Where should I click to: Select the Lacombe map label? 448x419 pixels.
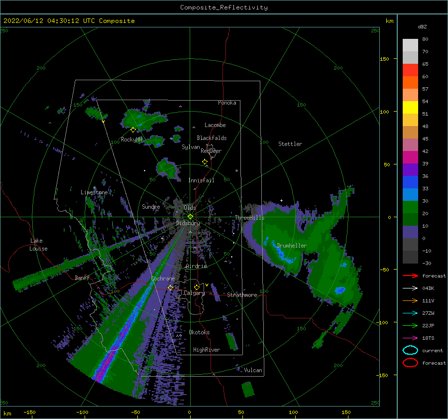click(215, 125)
